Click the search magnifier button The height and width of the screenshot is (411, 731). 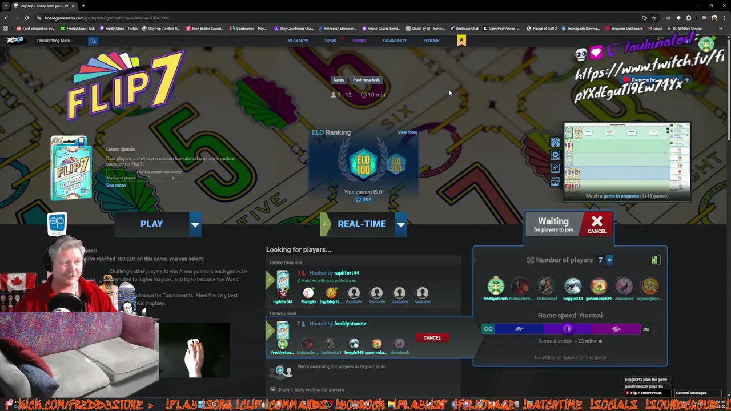coord(93,41)
